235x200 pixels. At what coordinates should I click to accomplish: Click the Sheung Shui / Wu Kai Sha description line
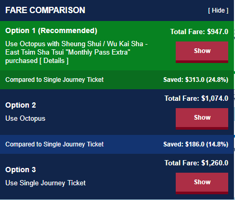(x=77, y=44)
